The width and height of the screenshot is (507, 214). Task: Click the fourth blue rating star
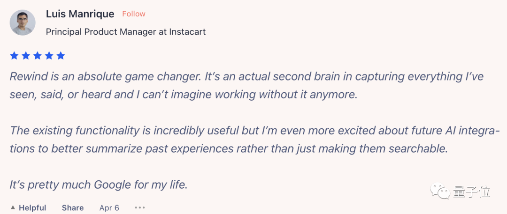[x=49, y=56]
